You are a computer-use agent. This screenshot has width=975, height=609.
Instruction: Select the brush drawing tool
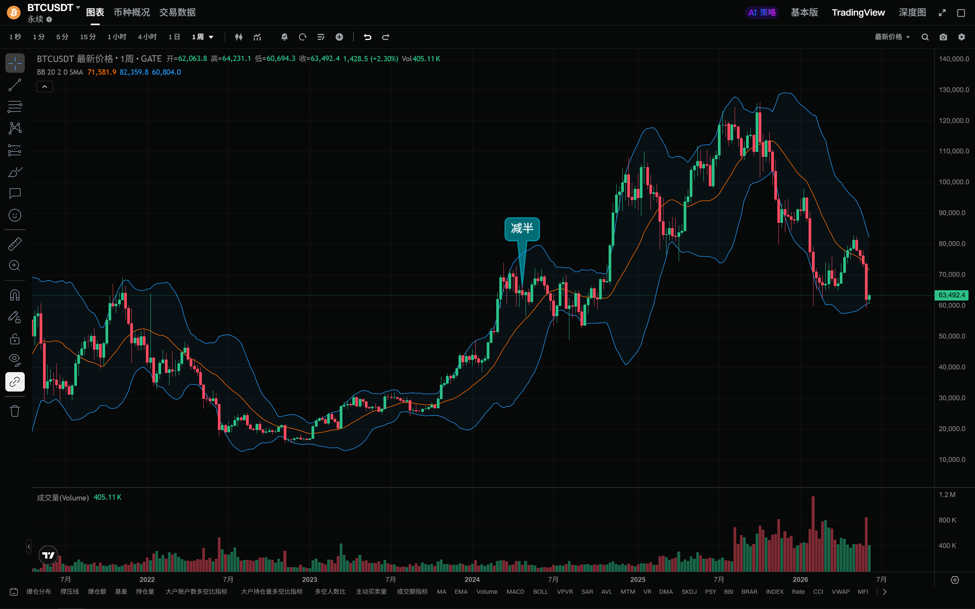point(15,172)
